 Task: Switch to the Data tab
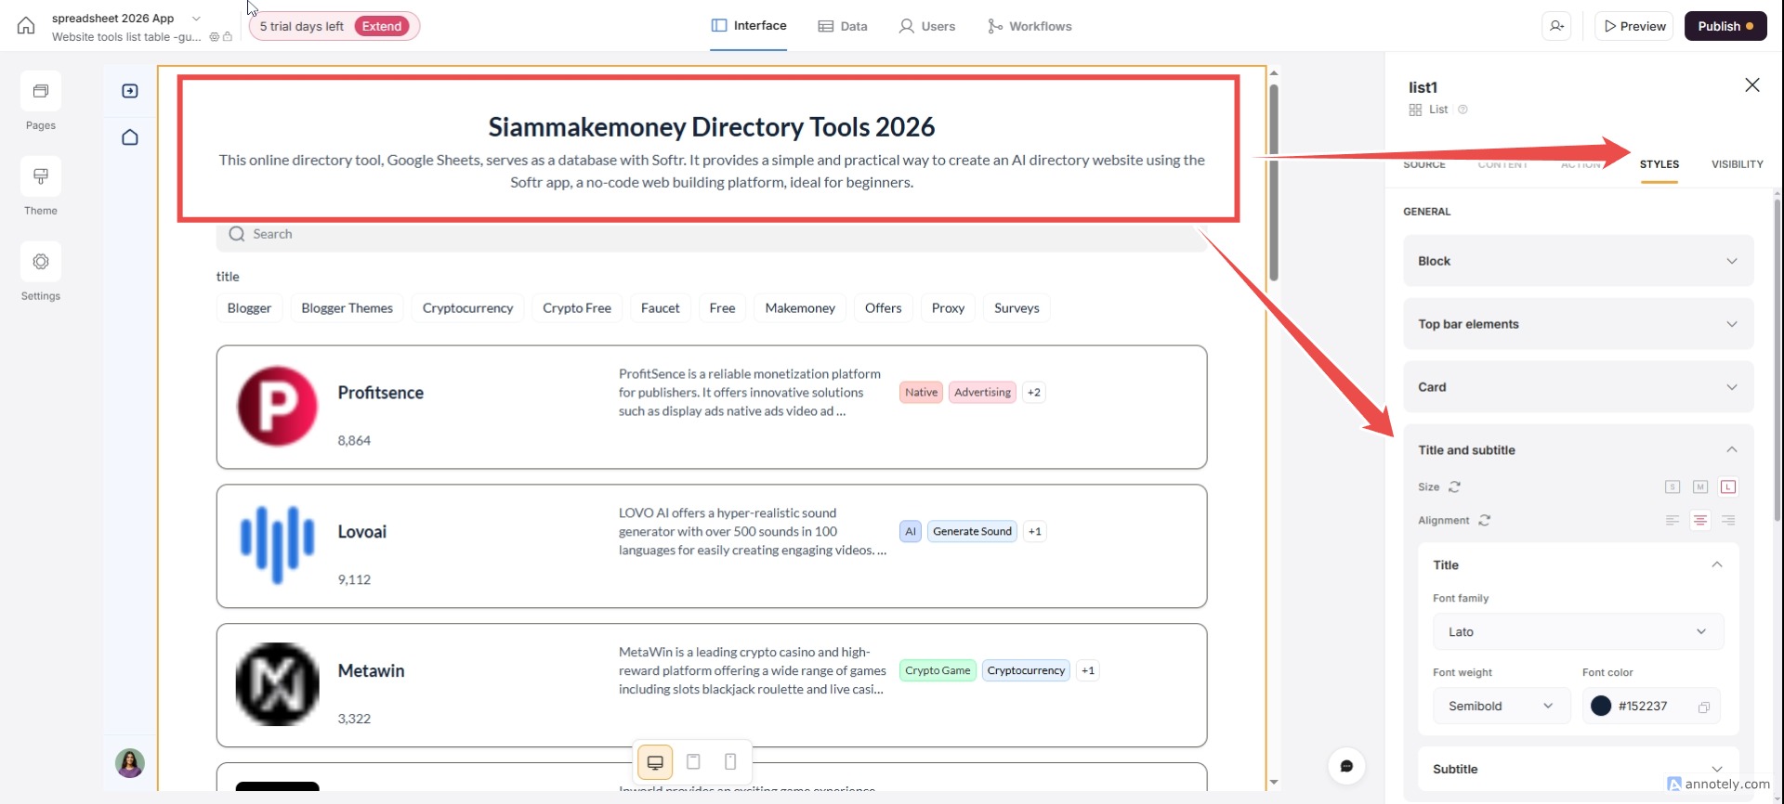843,26
